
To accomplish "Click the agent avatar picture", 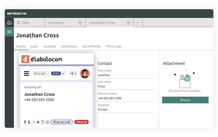I will 85,73.
